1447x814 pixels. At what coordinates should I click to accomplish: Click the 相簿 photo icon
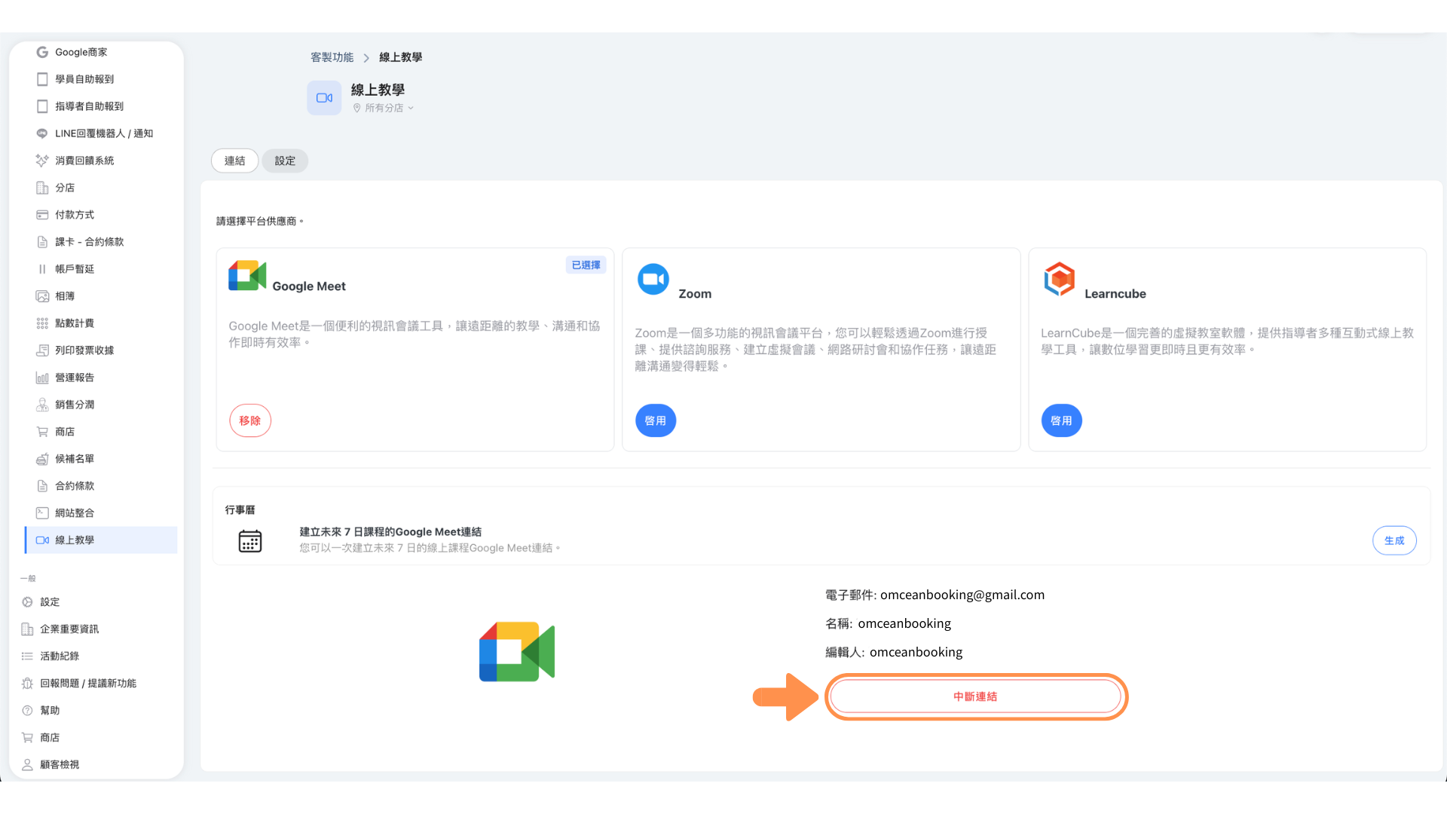point(42,296)
